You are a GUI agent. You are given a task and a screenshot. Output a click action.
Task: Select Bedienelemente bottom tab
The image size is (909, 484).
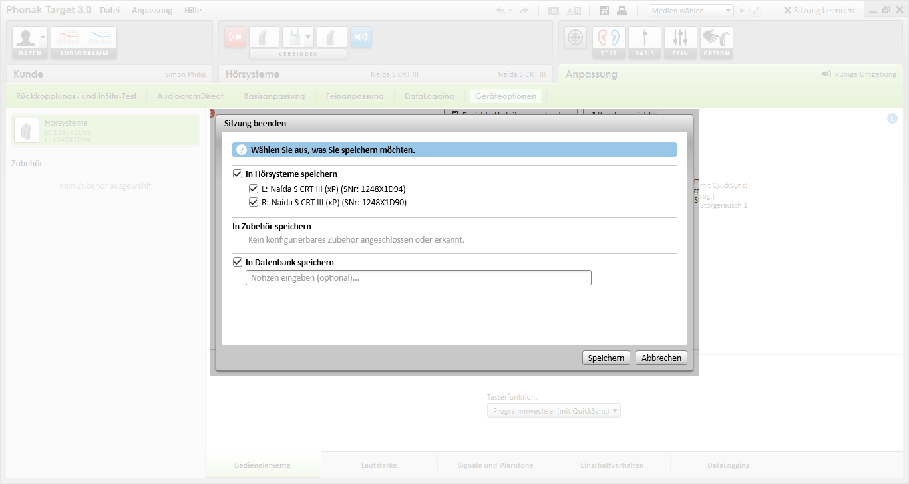(263, 465)
